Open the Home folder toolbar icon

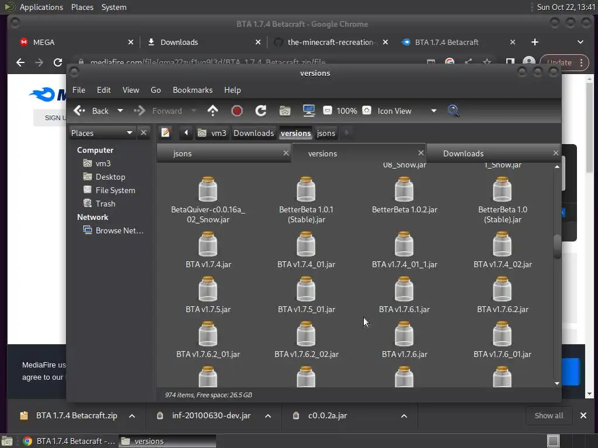[284, 111]
